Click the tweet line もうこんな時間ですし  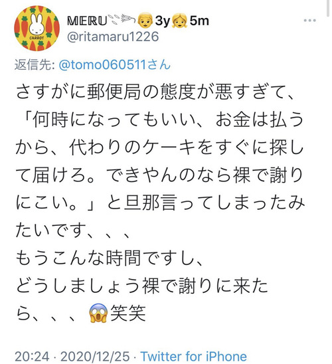coord(109,258)
